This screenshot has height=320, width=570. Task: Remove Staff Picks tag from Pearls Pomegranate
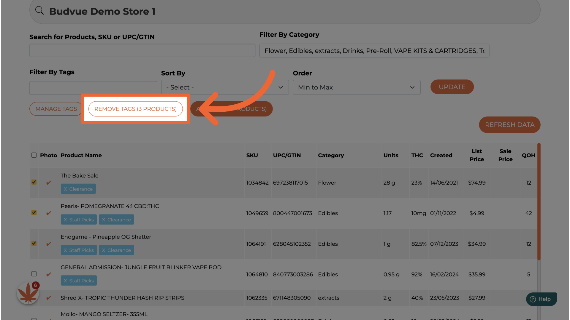pos(65,220)
